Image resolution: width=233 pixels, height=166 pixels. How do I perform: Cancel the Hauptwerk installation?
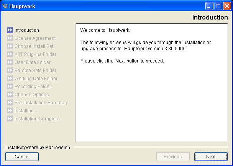coord(22,156)
